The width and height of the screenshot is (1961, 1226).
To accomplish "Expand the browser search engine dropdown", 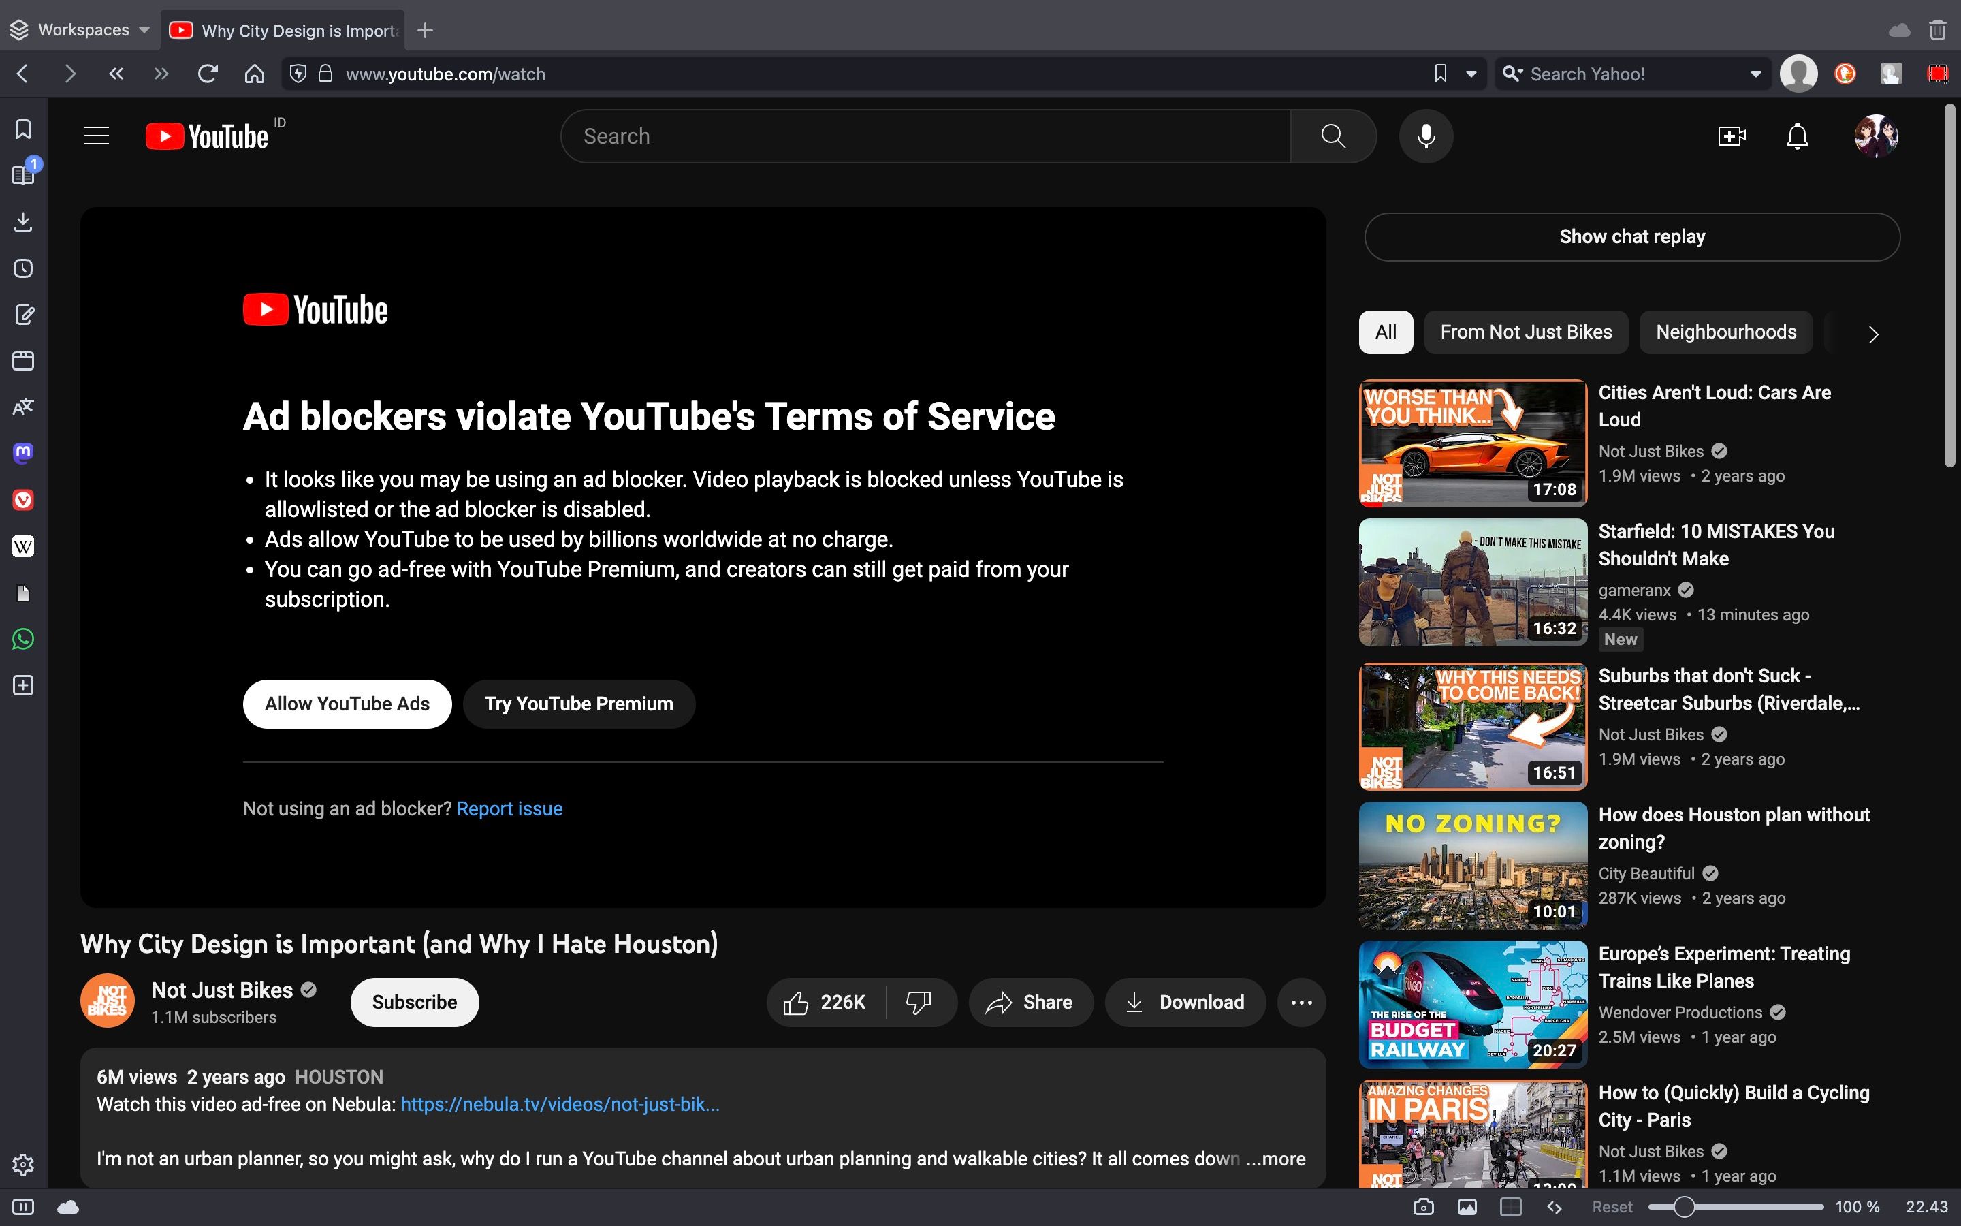I will [x=1753, y=74].
